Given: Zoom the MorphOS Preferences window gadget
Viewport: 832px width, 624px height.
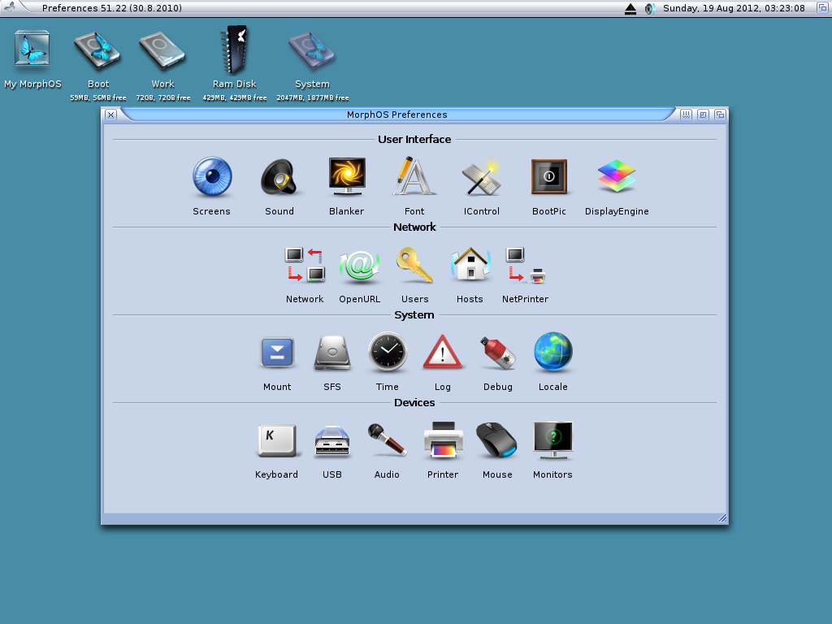Looking at the screenshot, I should pyautogui.click(x=703, y=115).
